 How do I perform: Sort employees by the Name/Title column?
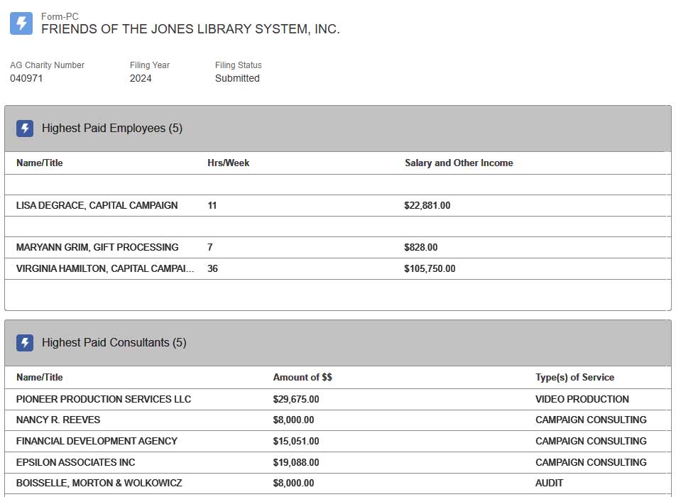click(x=40, y=163)
